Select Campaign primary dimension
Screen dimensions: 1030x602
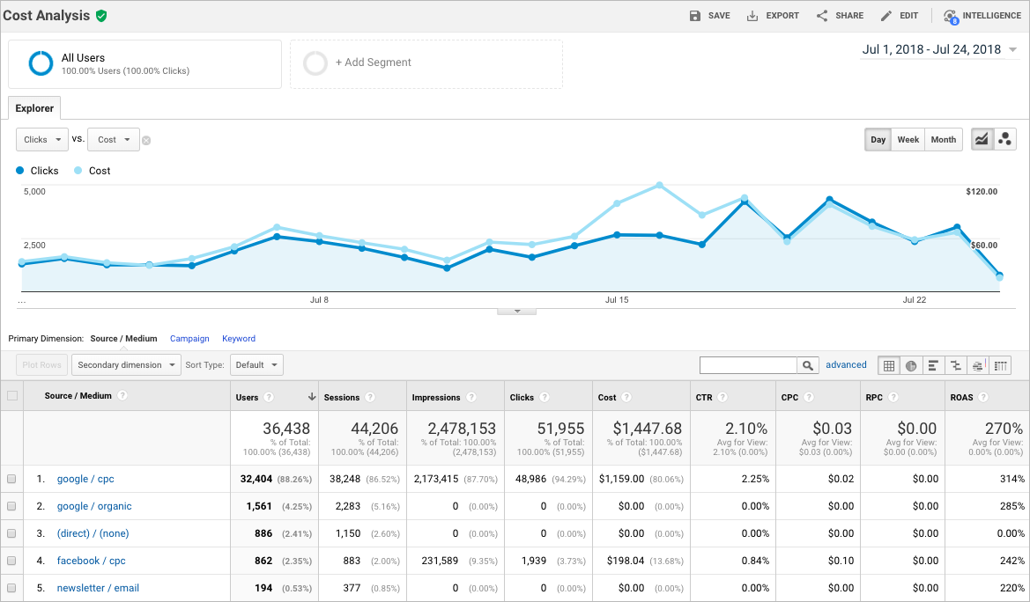click(x=189, y=339)
